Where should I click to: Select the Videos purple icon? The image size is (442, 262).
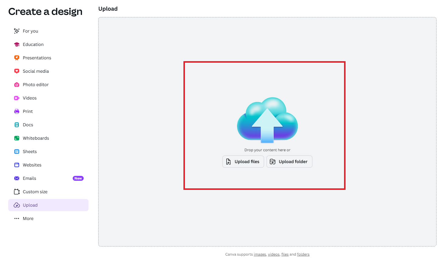click(x=17, y=98)
